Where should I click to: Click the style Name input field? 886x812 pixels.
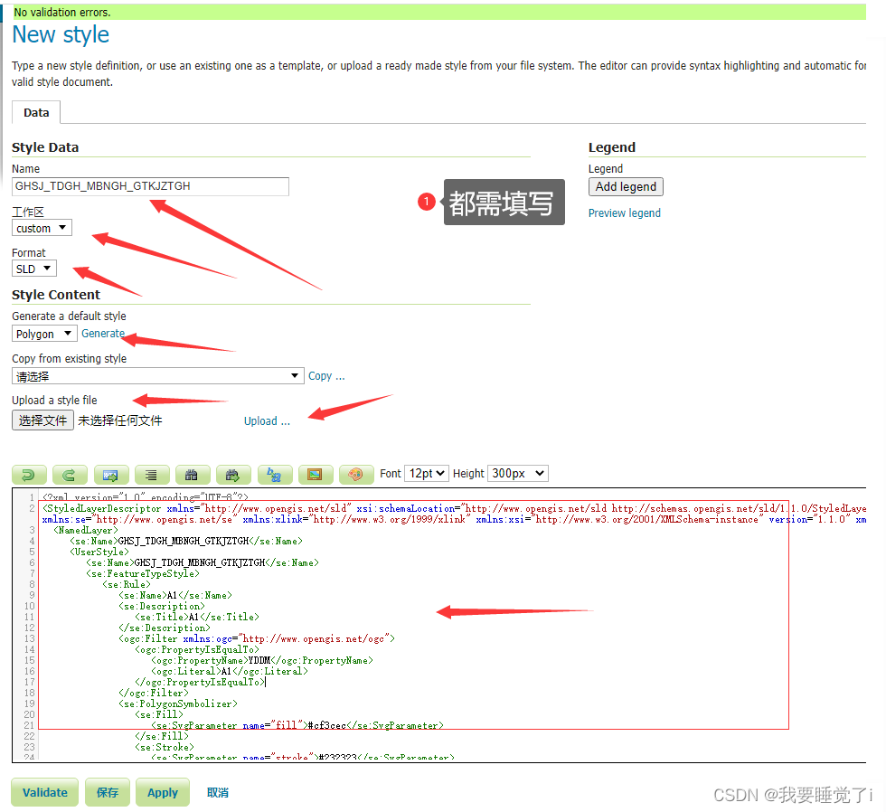[150, 186]
